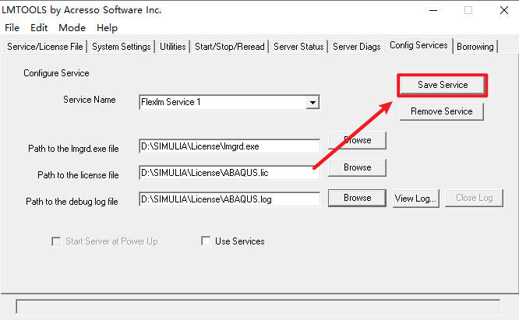Click the Save Service button

pyautogui.click(x=443, y=85)
